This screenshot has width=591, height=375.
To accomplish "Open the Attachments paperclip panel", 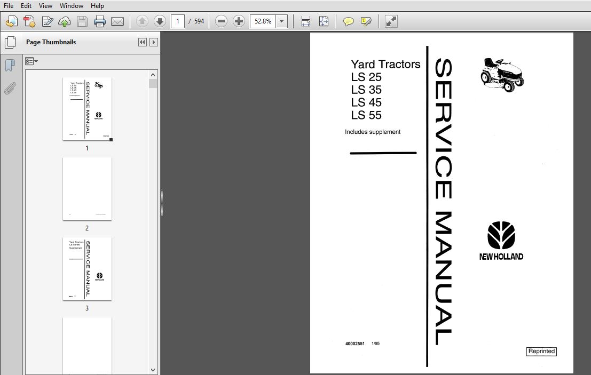I will (10, 89).
